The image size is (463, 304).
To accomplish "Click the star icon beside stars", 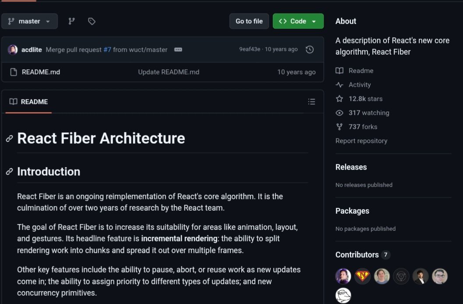I will point(339,99).
